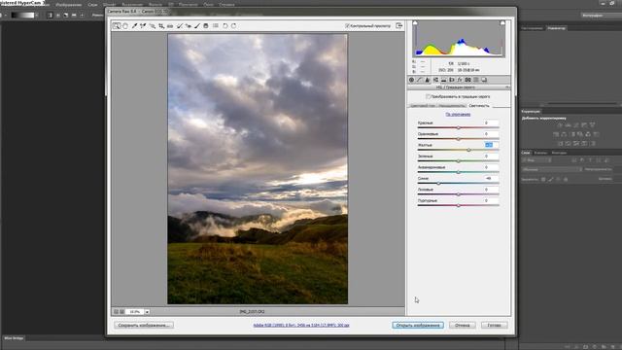Adjust the Reds luminance slider
622x350 pixels.
[458, 127]
